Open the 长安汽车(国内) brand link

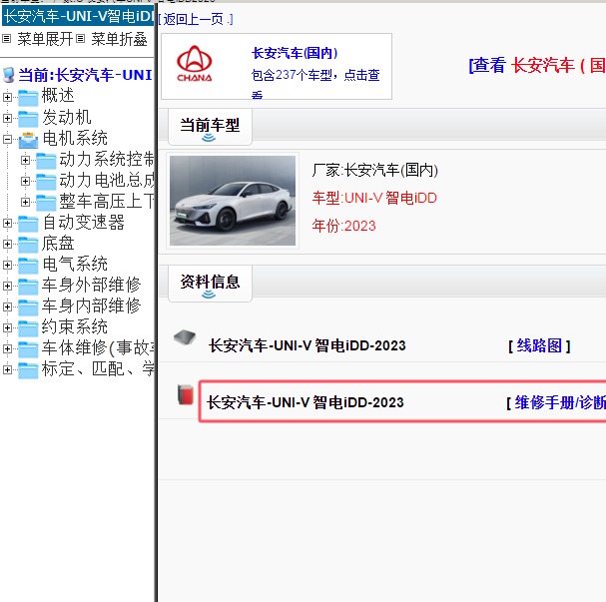pyautogui.click(x=295, y=53)
